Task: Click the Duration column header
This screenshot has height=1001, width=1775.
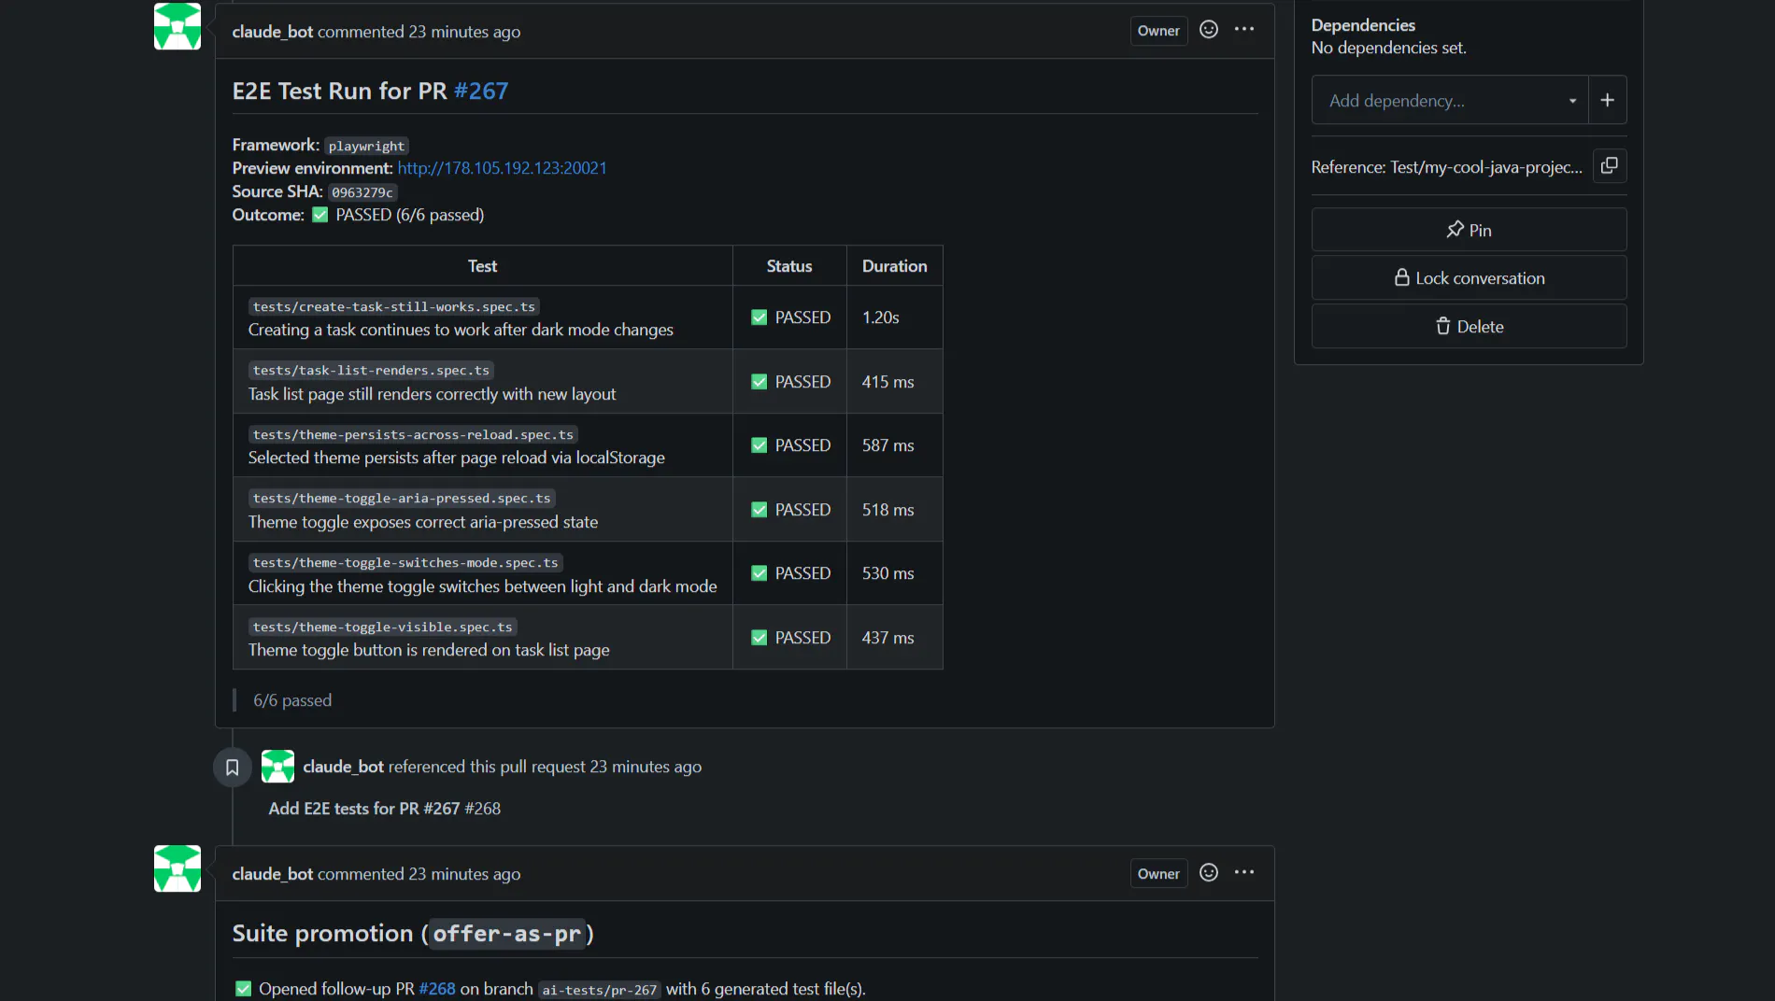Action: point(894,266)
